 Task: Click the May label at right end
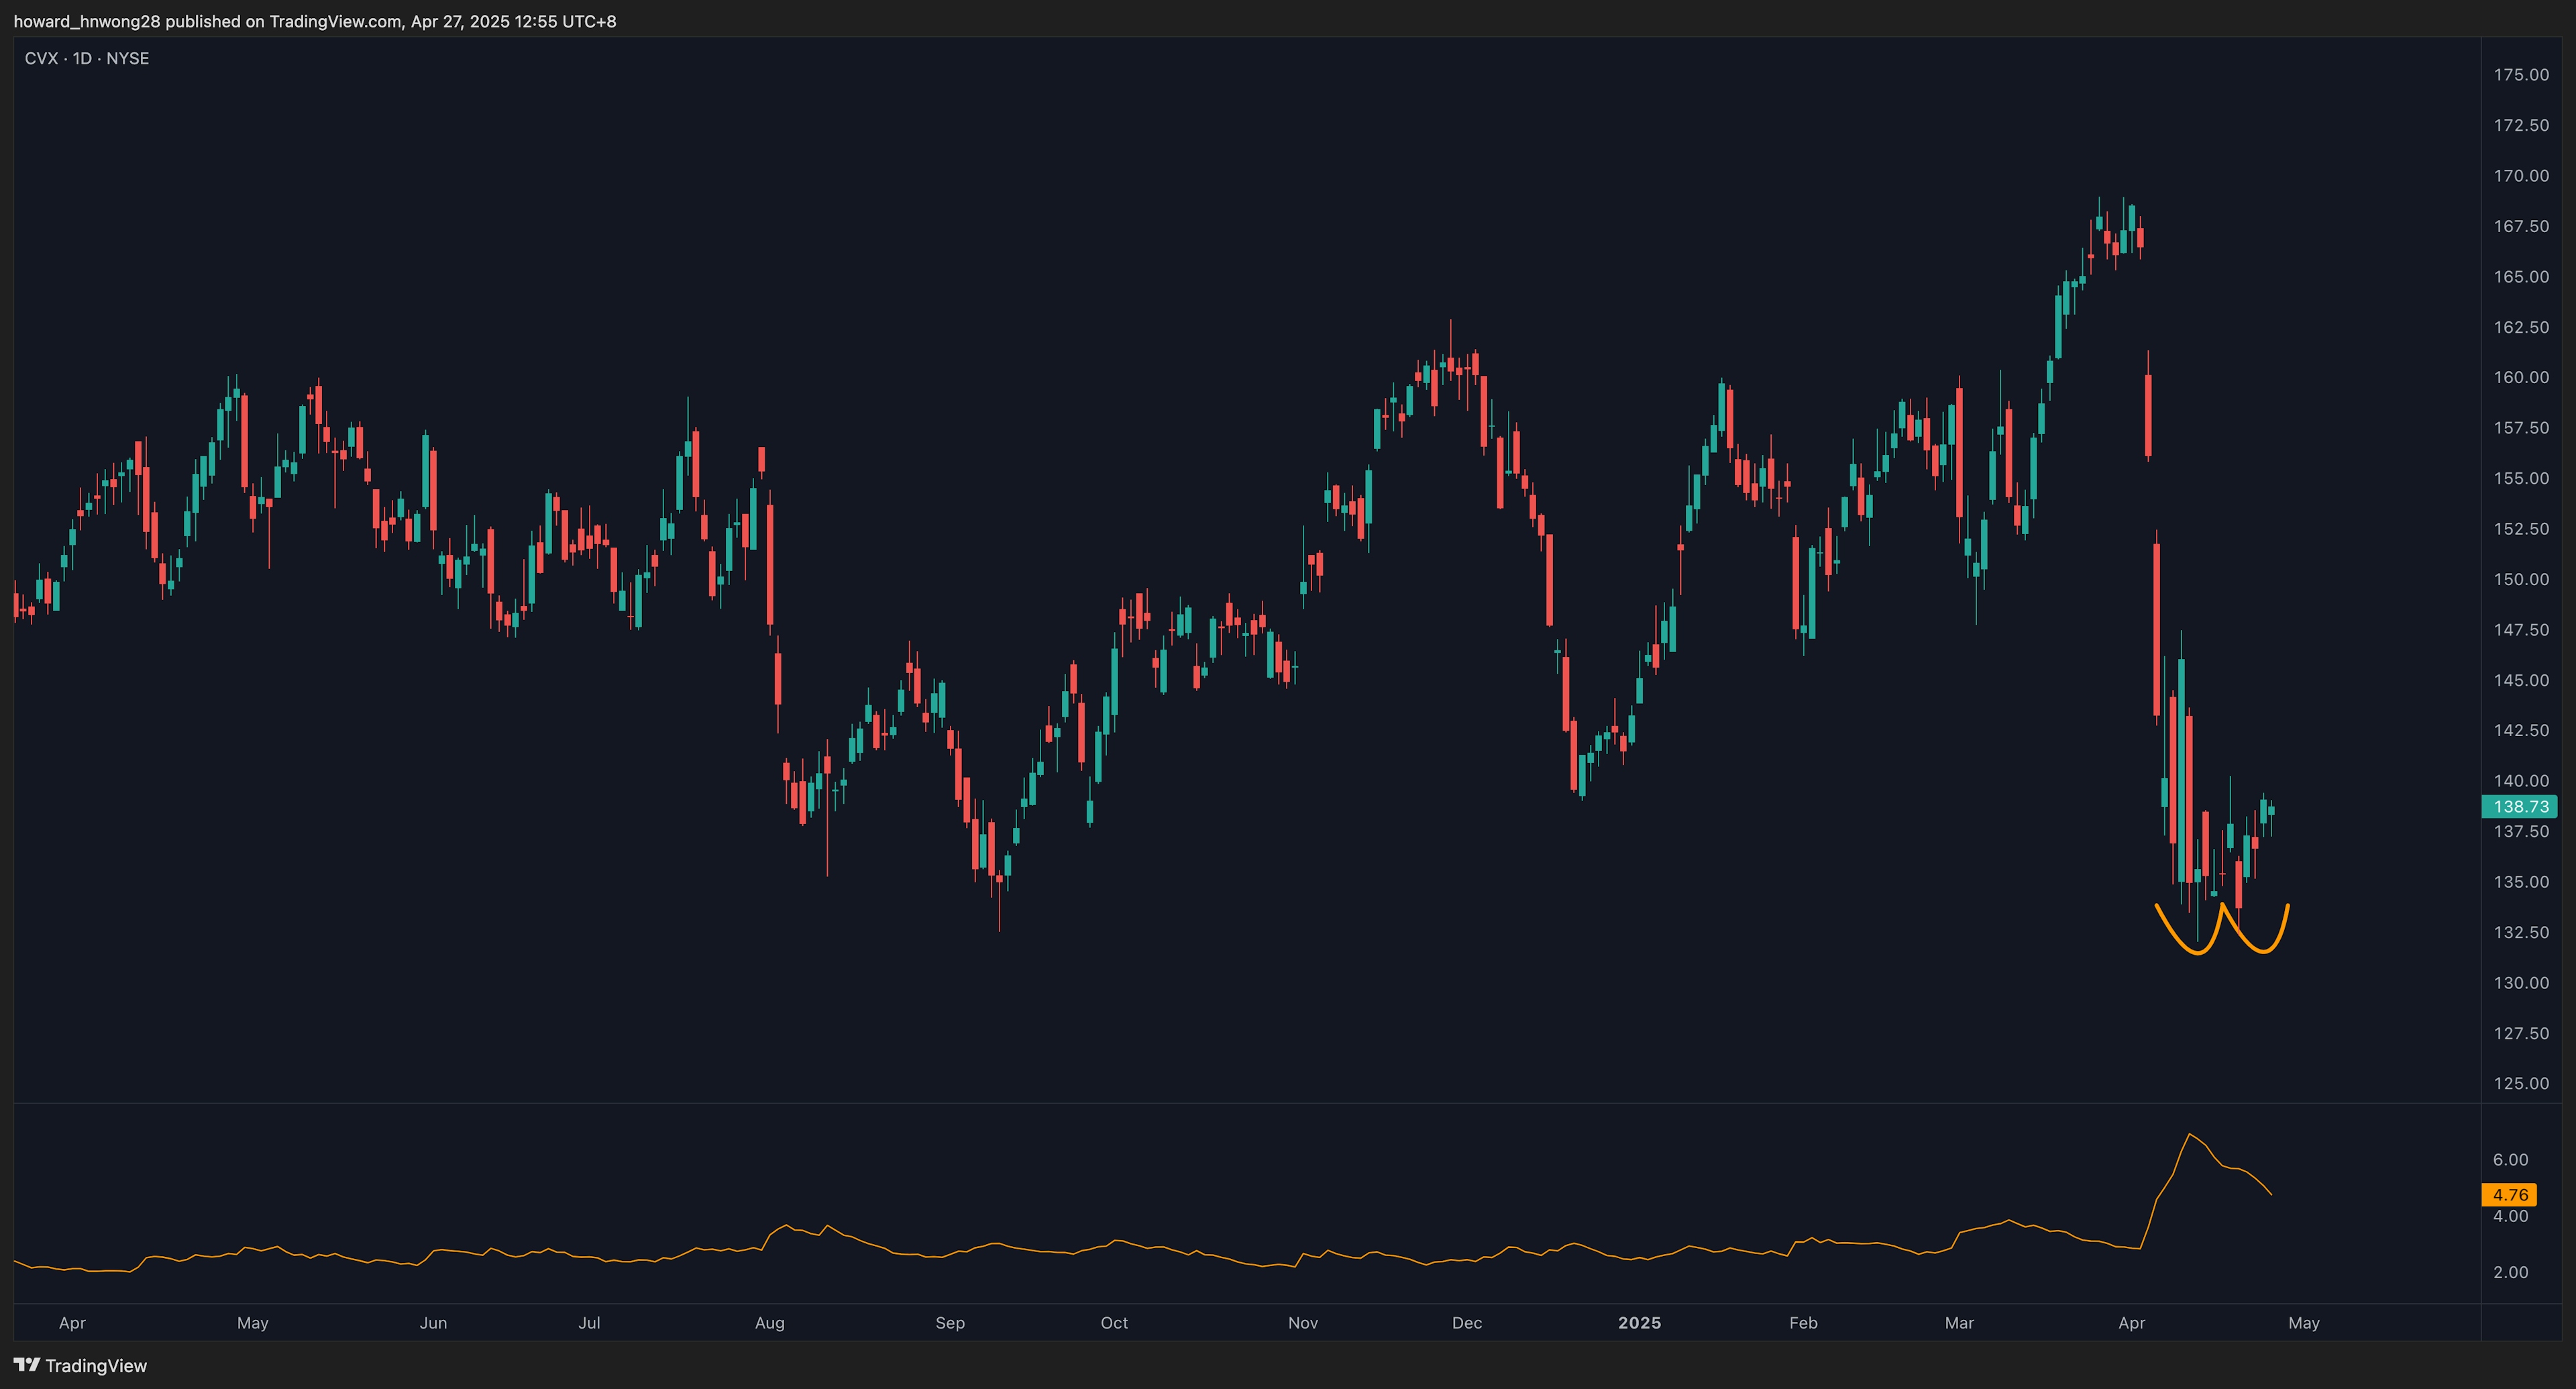pos(2303,1322)
